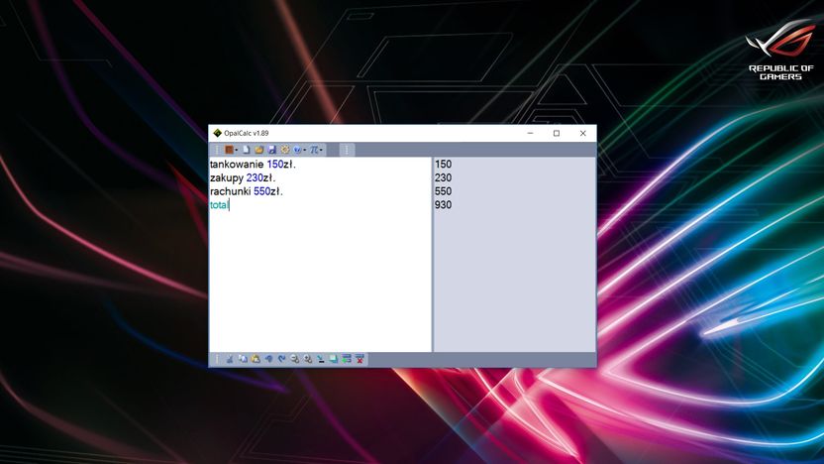
Task: Click the total result 930
Action: (x=443, y=205)
